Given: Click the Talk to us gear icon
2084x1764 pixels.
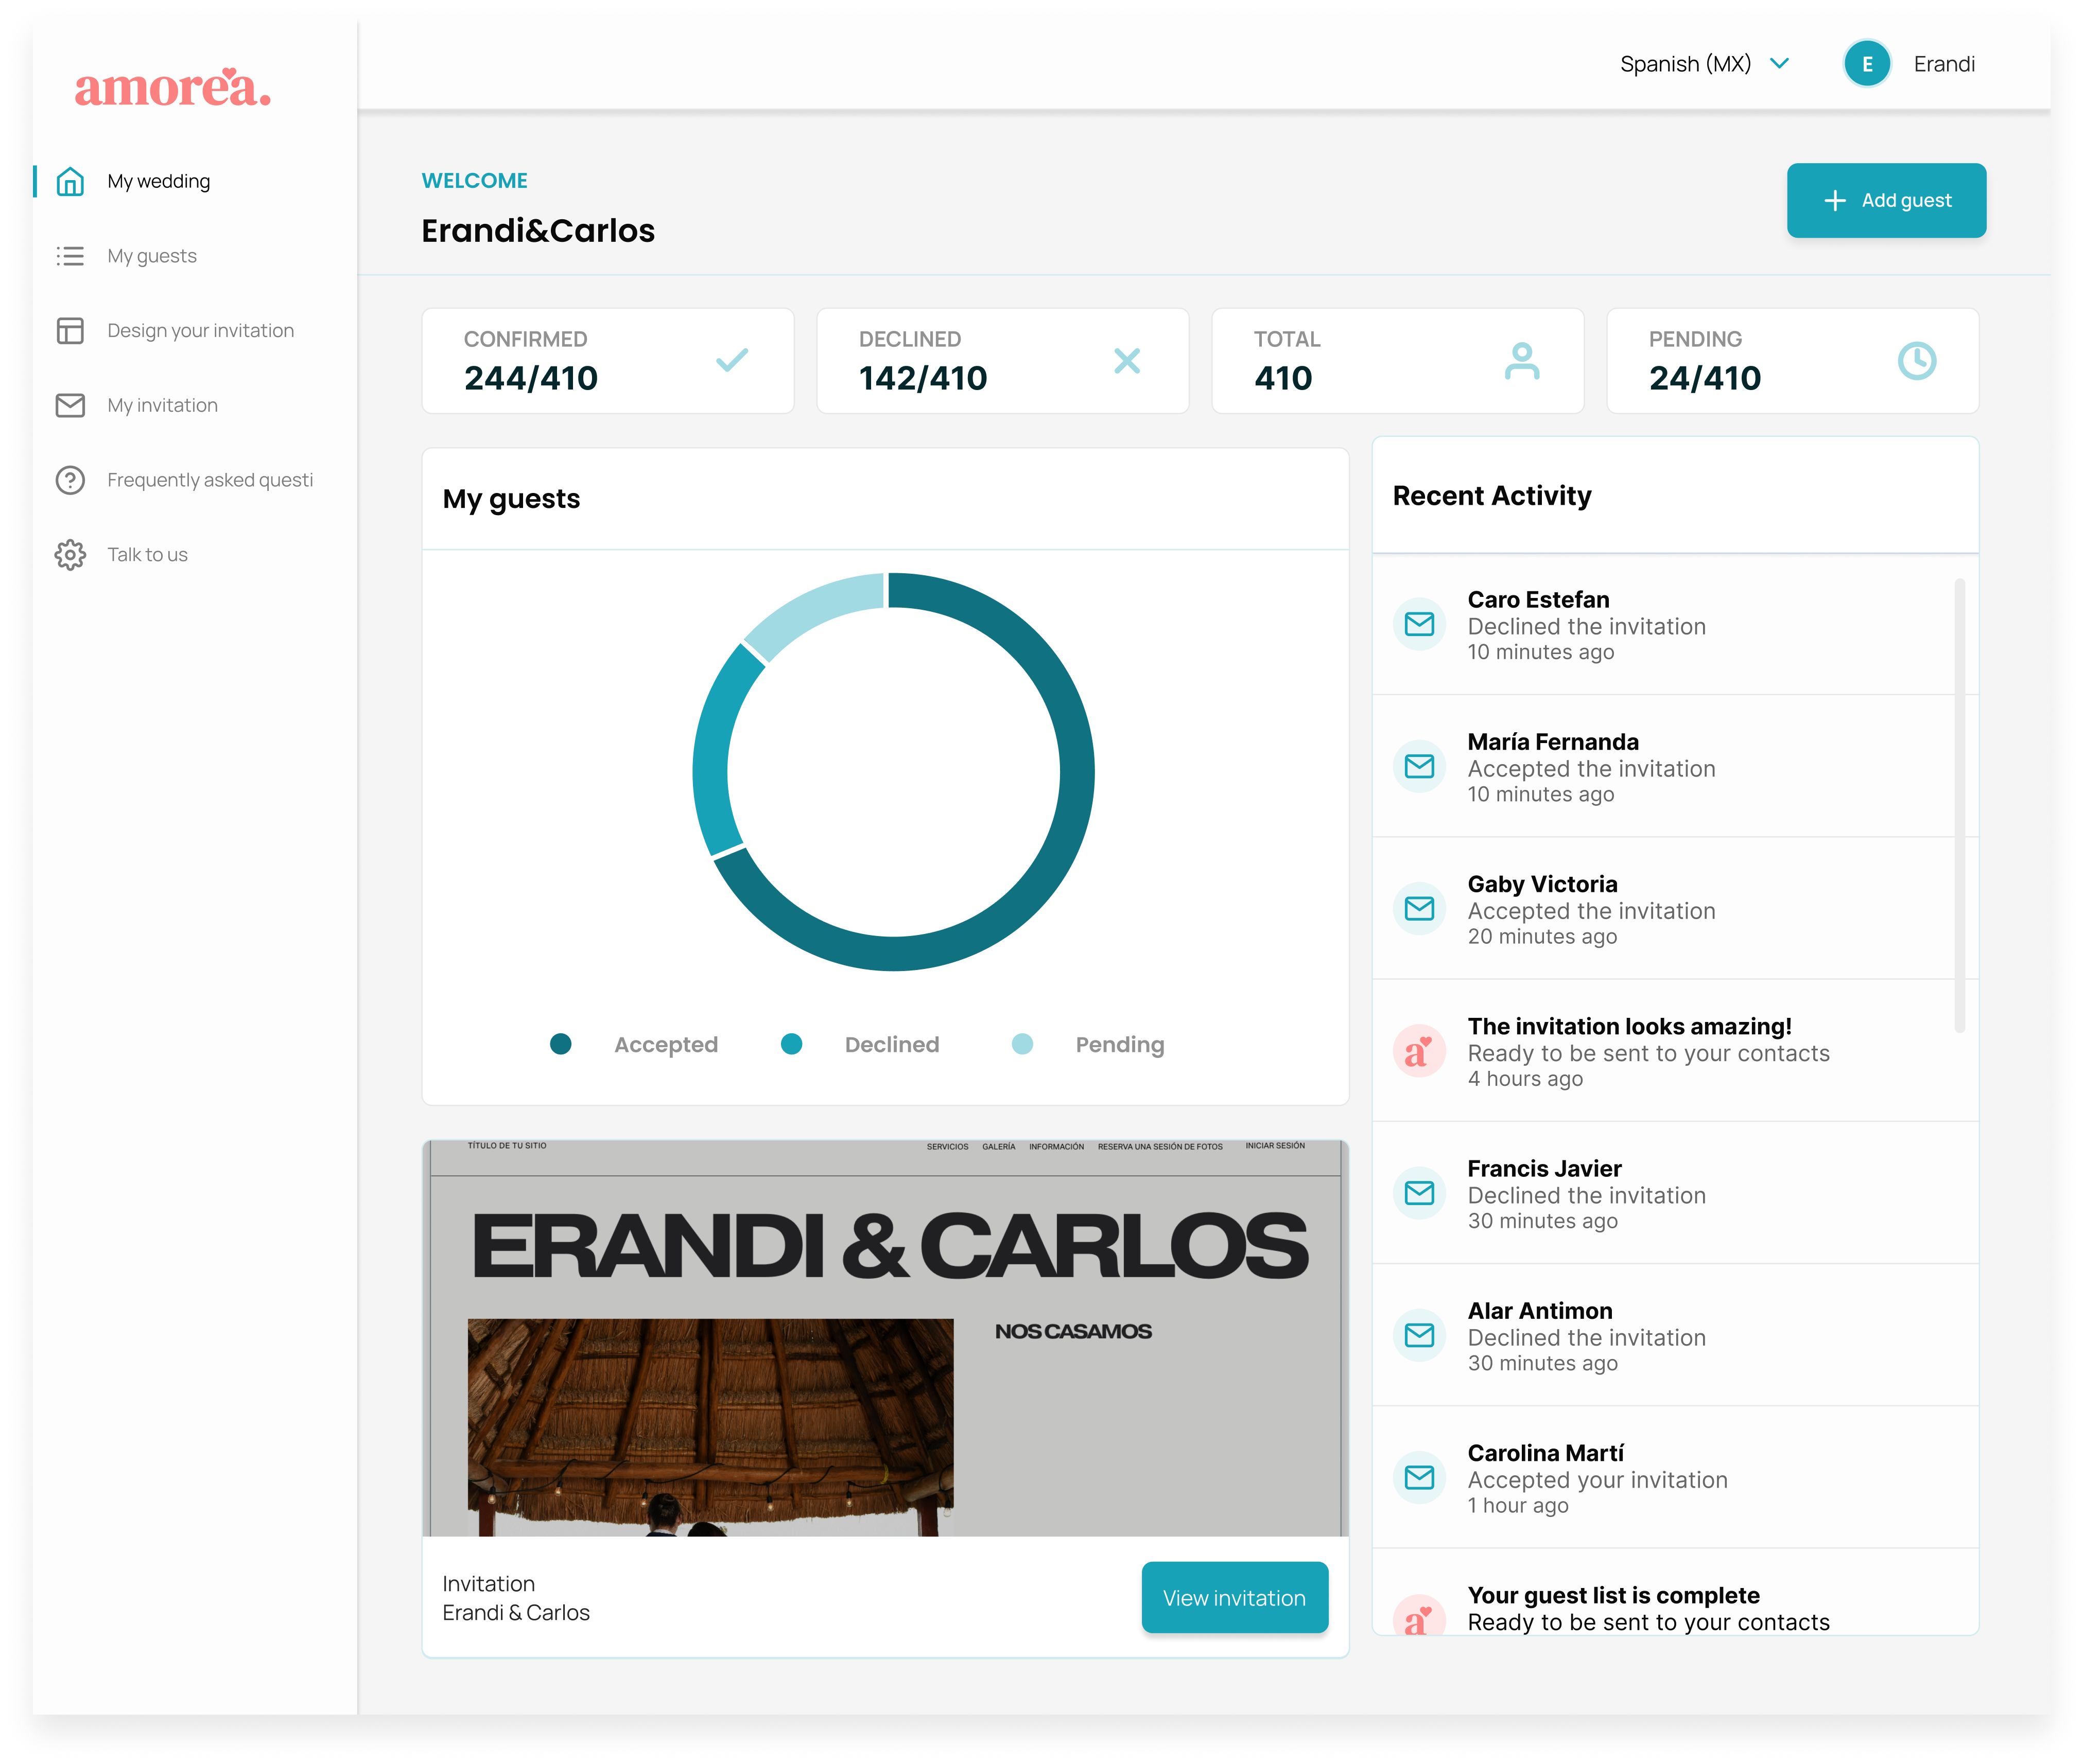Looking at the screenshot, I should coord(70,555).
